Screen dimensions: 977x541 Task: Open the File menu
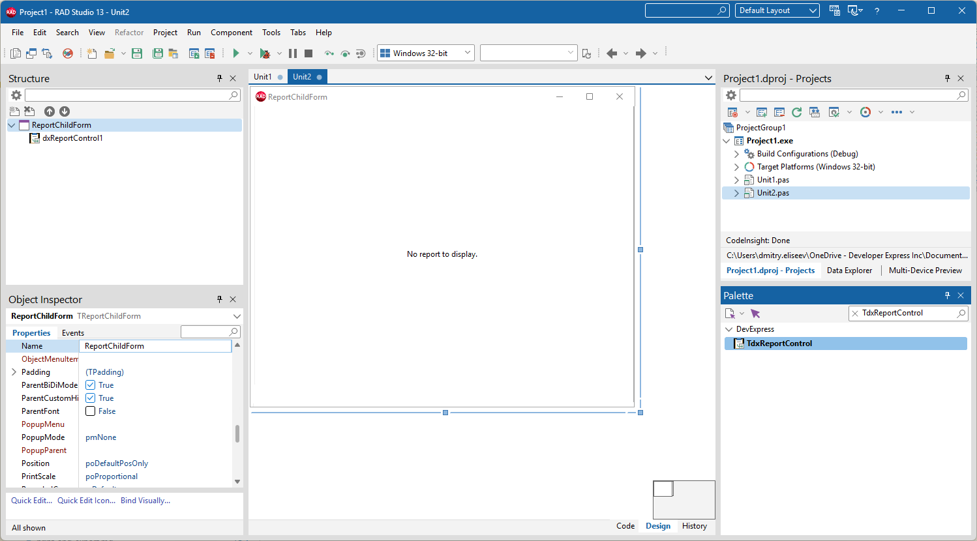coord(18,33)
